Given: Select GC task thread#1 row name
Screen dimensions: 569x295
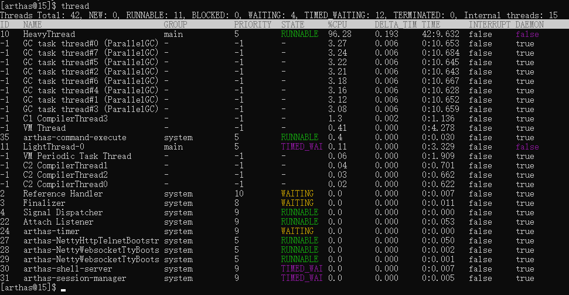Looking at the screenshot, I should (91, 100).
